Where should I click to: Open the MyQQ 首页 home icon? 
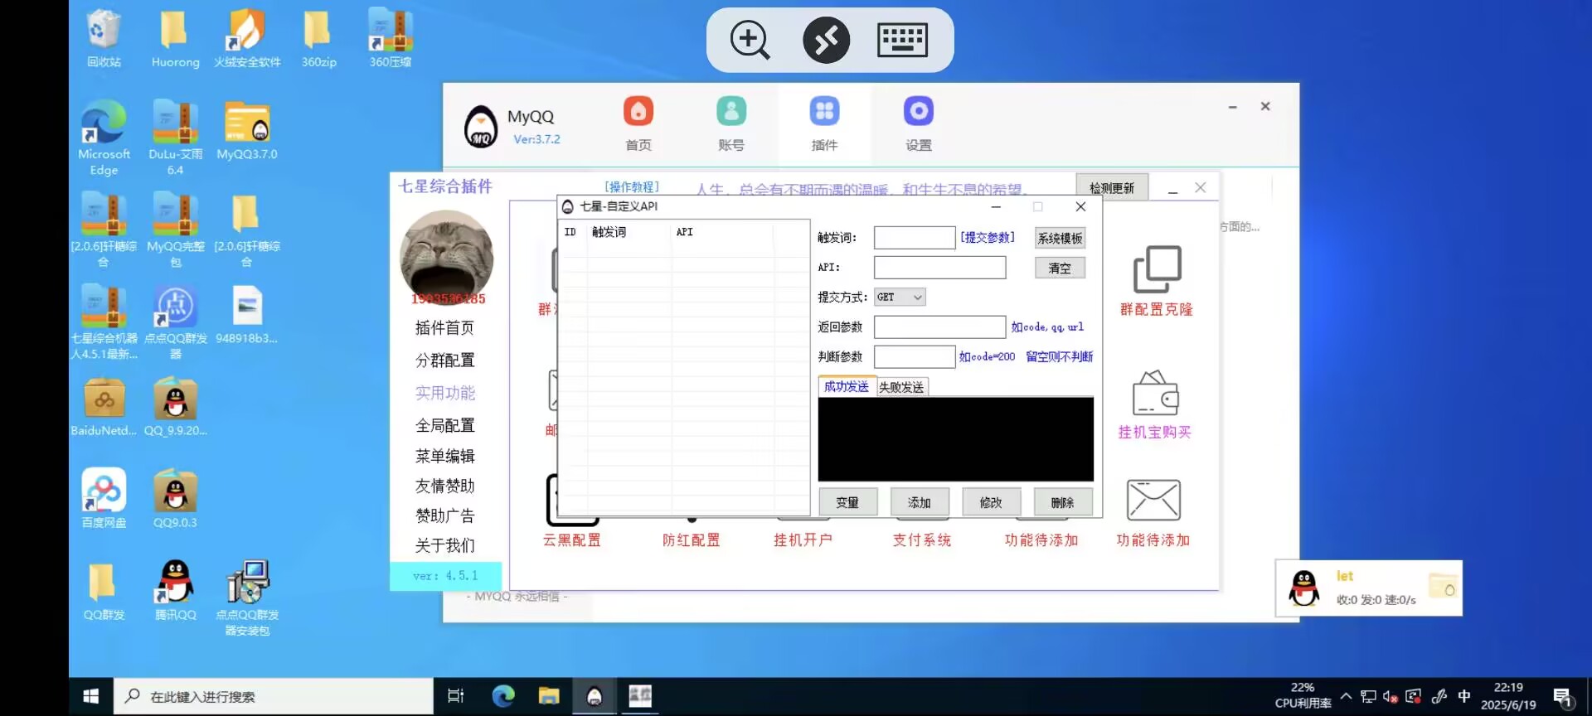pyautogui.click(x=638, y=112)
